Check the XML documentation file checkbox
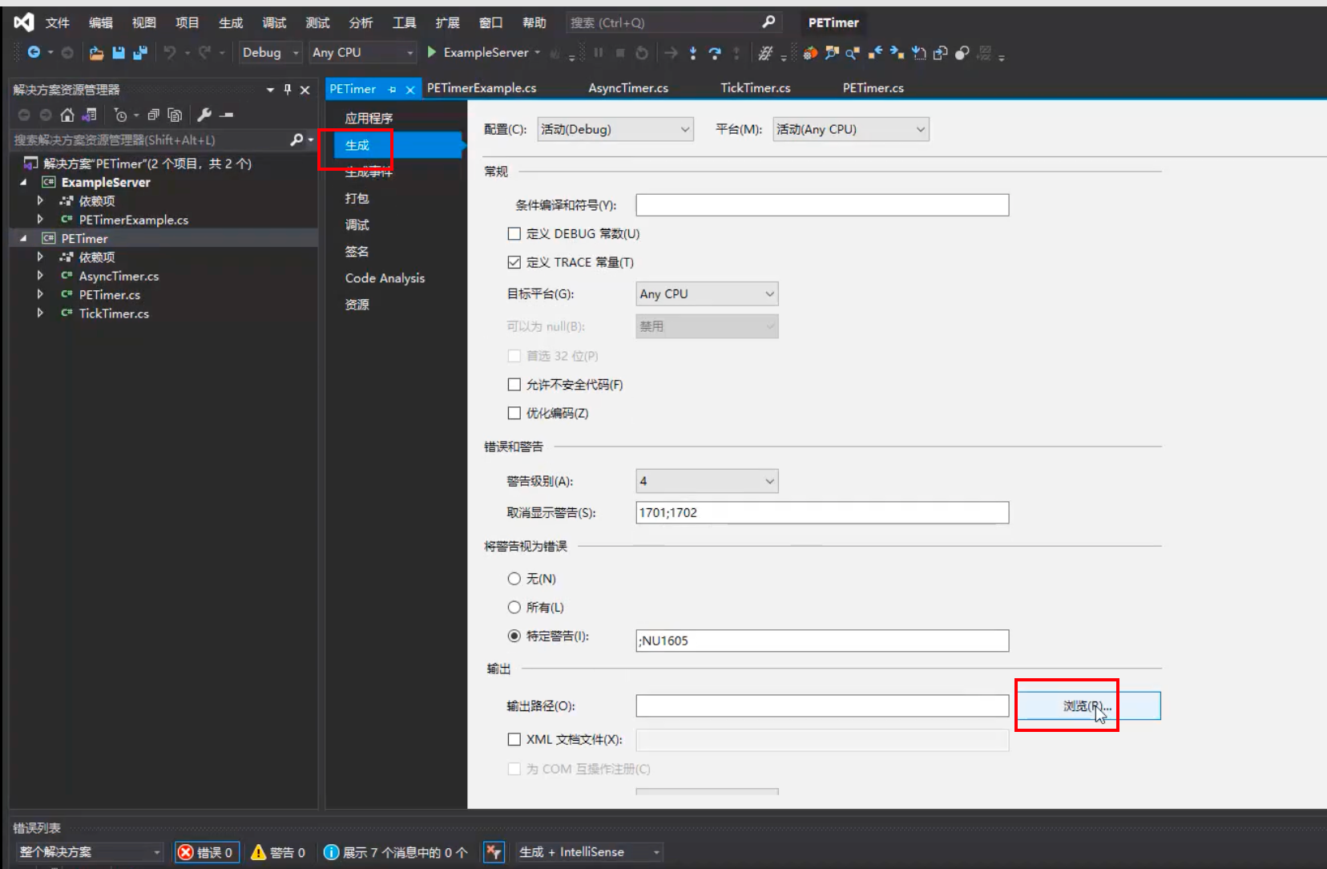 pyautogui.click(x=514, y=739)
